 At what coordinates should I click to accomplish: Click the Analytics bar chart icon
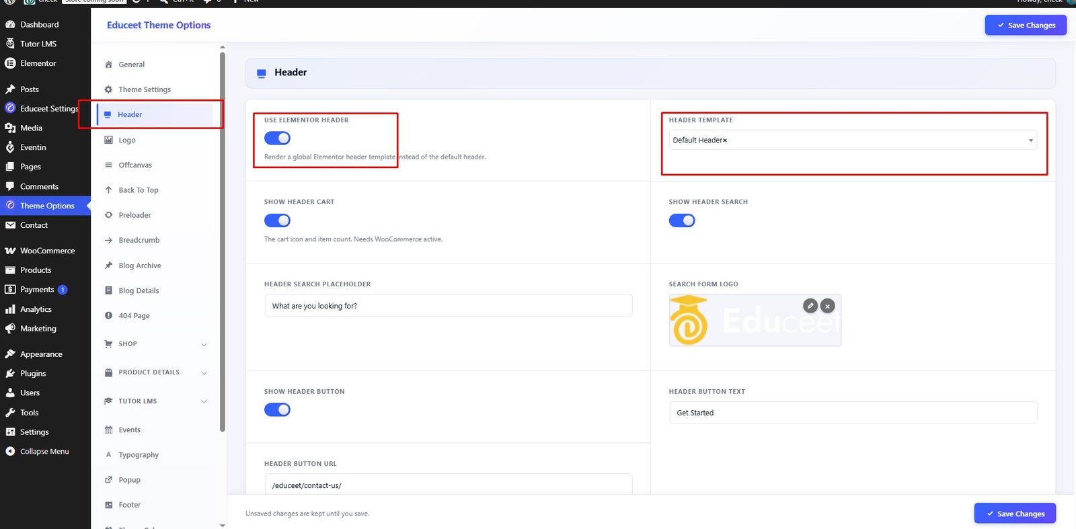point(10,309)
